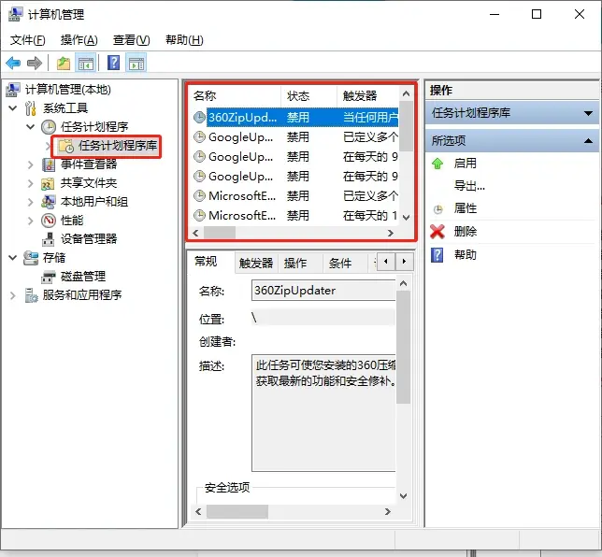602x557 pixels.
Task: Click the red X 删除 icon
Action: coord(437,232)
